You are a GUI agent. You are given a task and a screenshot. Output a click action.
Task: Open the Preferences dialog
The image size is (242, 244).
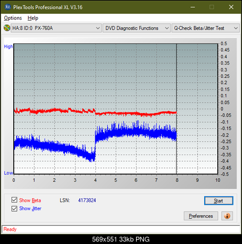(200, 216)
